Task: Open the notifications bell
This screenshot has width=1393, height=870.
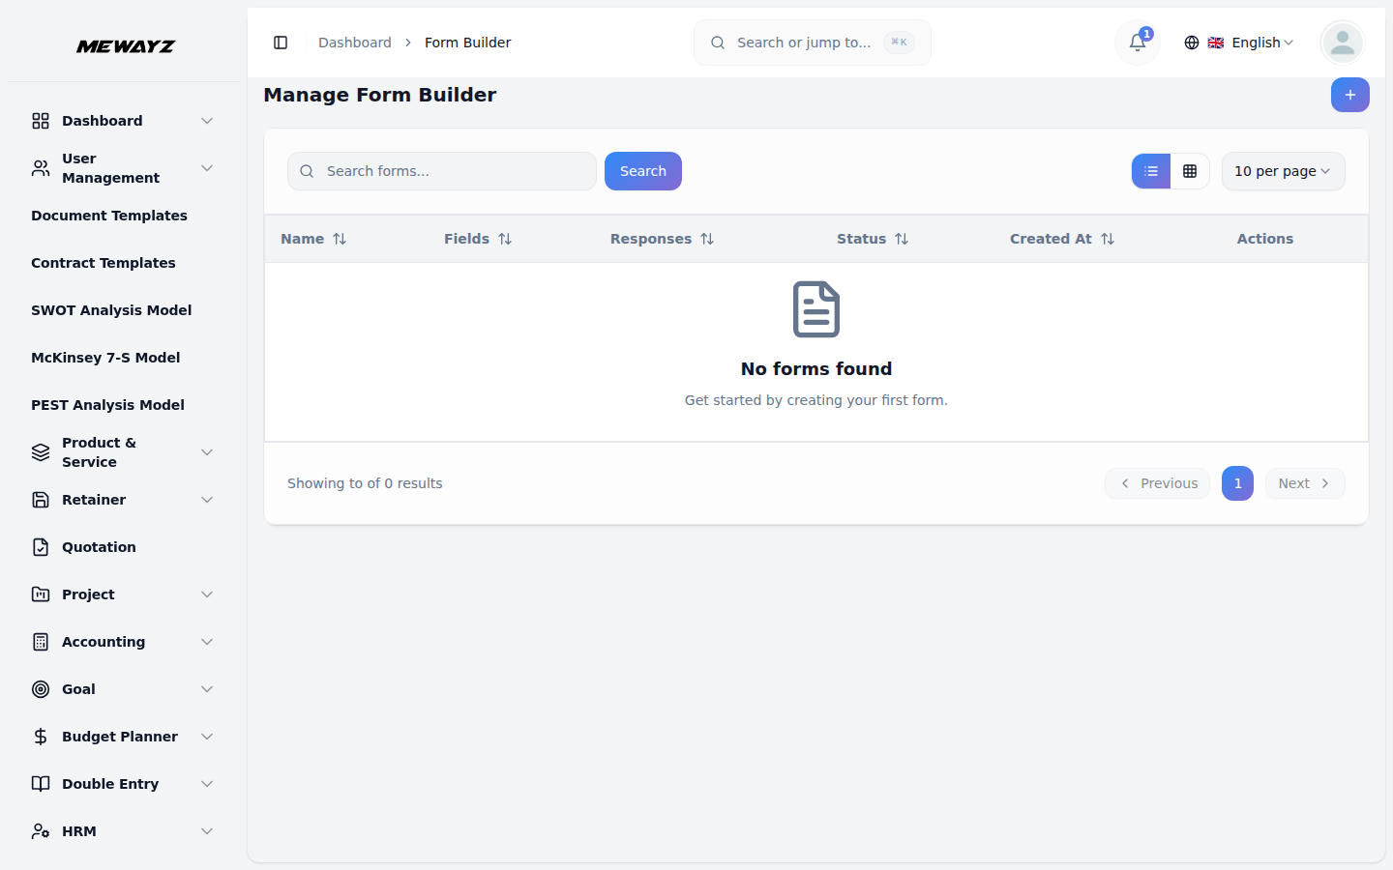Action: tap(1136, 43)
